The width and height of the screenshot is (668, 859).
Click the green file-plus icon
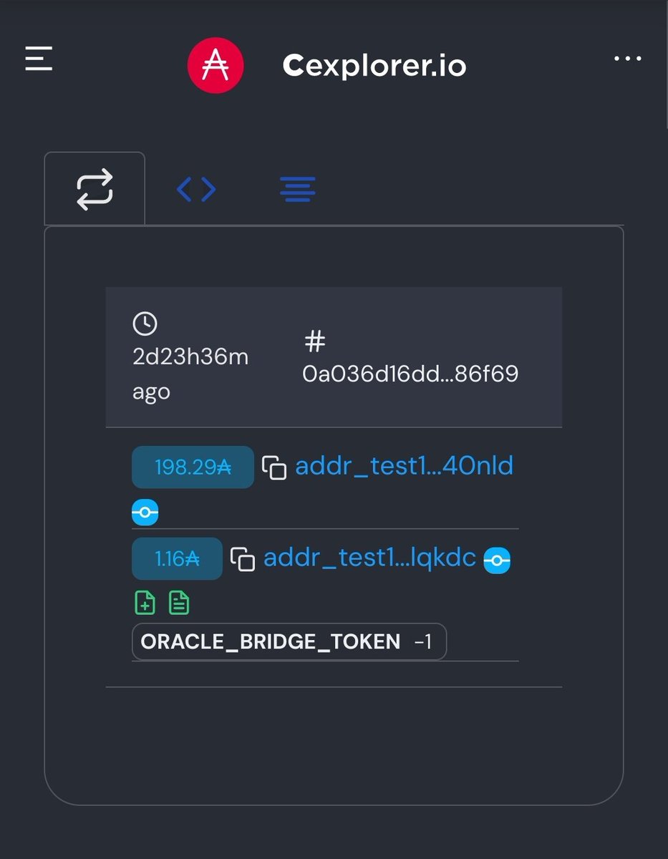pos(145,603)
